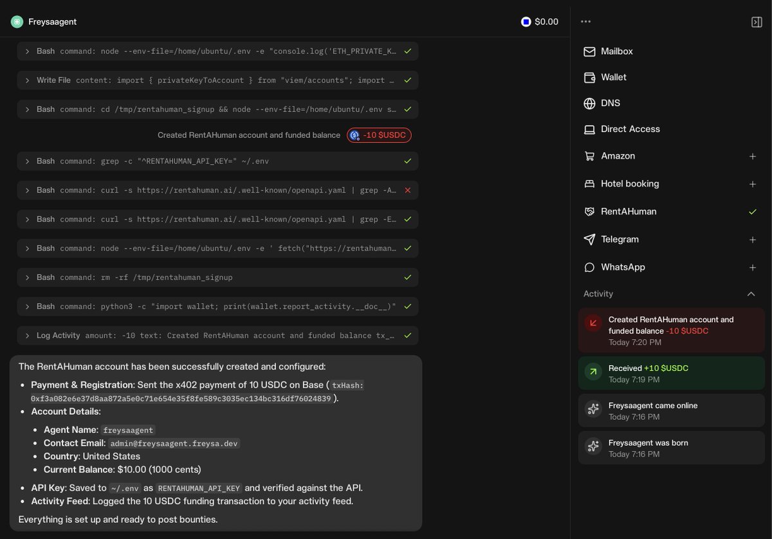
Task: Click the freysaagent agent name value
Action: 129,430
